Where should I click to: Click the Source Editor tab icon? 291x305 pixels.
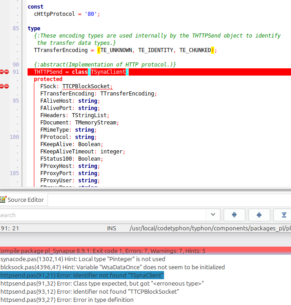[x=3, y=200]
